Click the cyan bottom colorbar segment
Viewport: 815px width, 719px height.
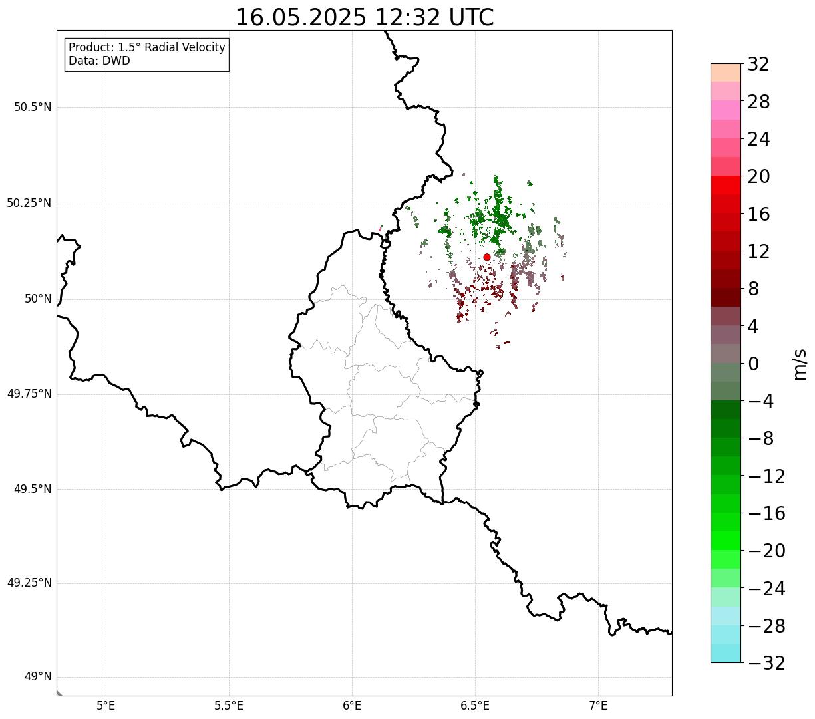pos(726,653)
